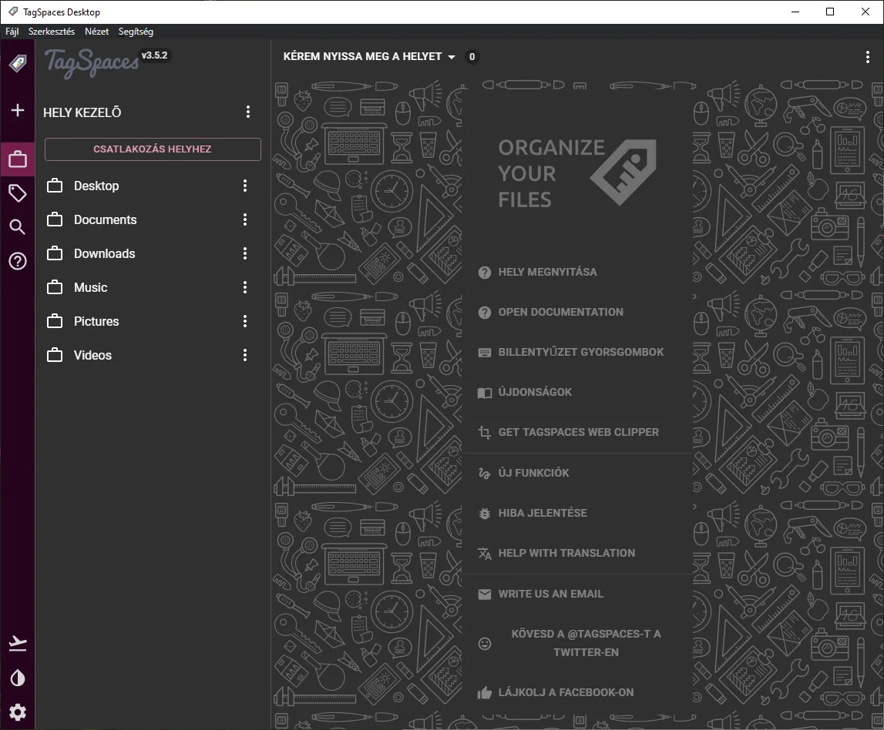The width and height of the screenshot is (884, 730).
Task: Open Documents location options menu
Action: [x=244, y=219]
